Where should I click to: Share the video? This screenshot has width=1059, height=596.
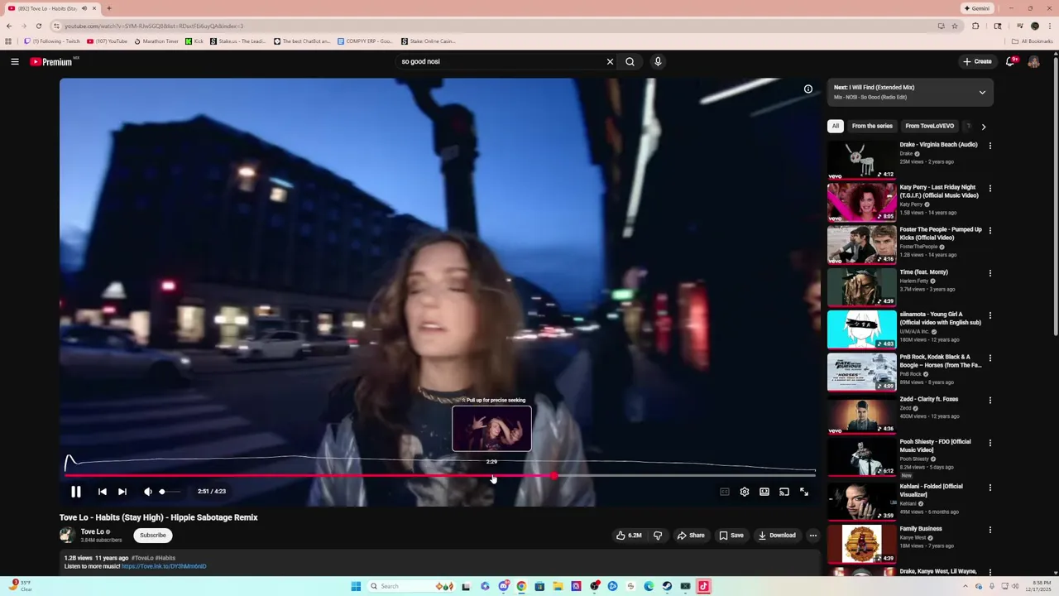[x=691, y=536]
